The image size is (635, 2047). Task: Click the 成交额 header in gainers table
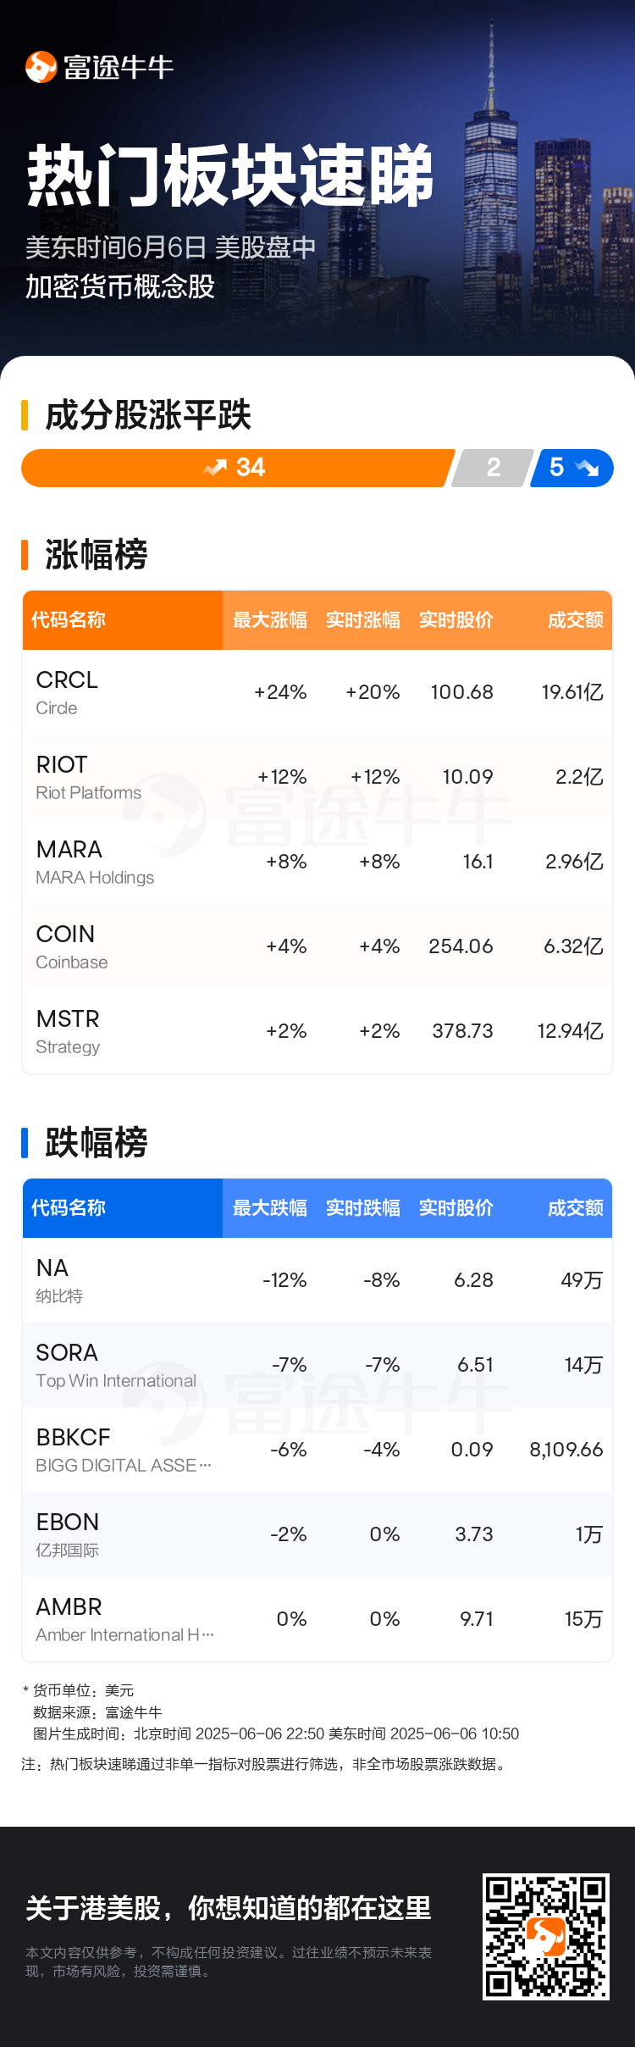click(576, 620)
